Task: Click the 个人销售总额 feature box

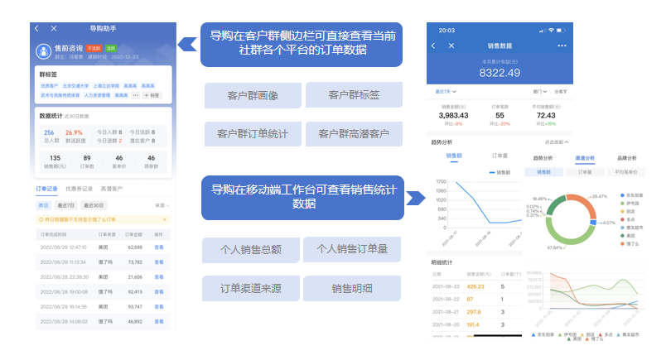Action: (251, 250)
